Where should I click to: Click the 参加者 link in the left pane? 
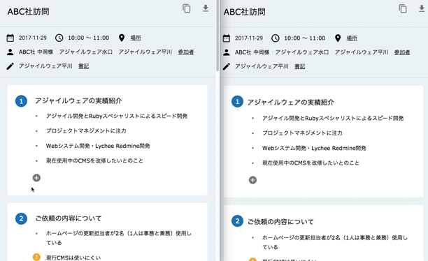186,52
